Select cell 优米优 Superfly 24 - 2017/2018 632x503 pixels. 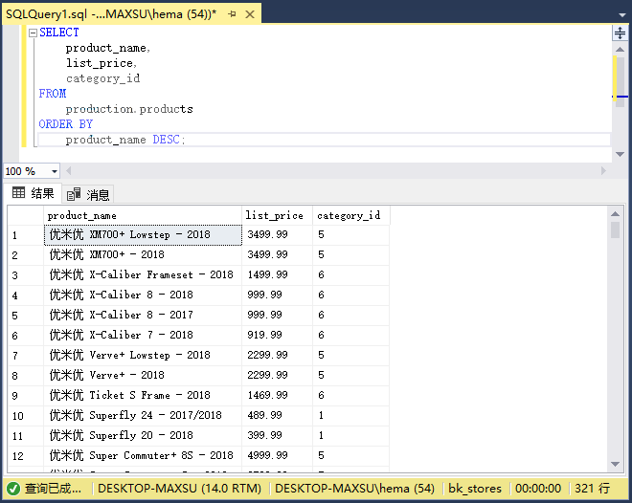[x=143, y=416]
